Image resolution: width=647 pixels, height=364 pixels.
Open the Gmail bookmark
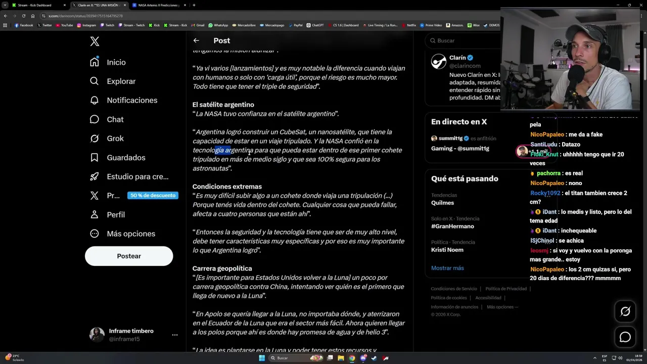[x=198, y=25]
